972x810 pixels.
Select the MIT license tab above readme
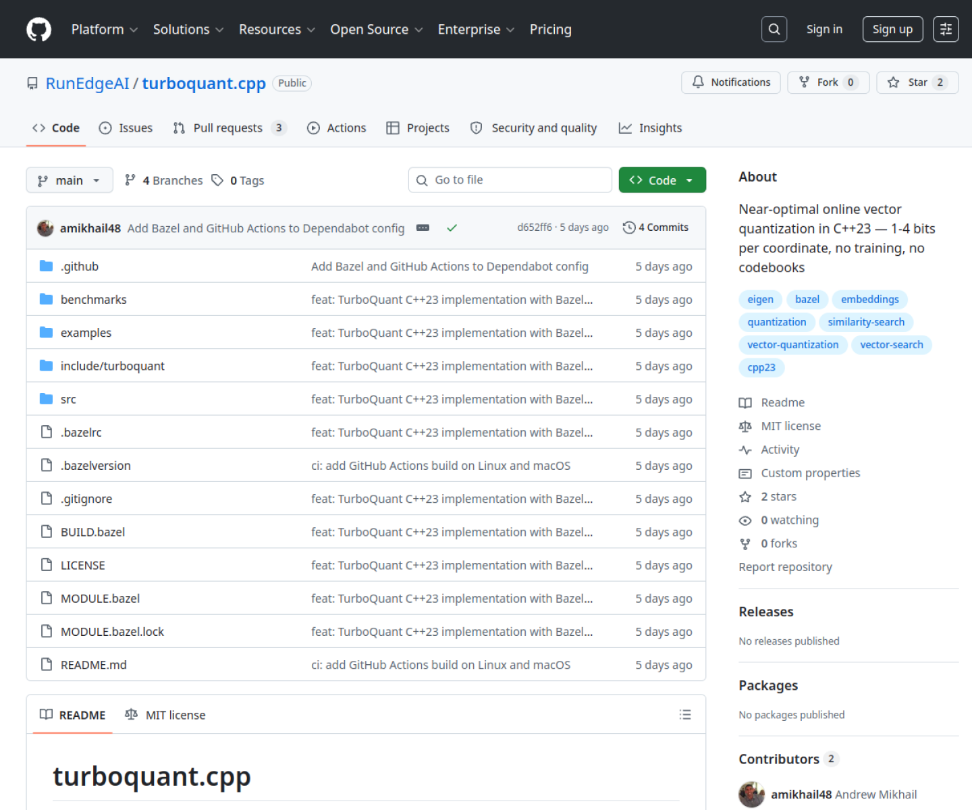point(165,715)
